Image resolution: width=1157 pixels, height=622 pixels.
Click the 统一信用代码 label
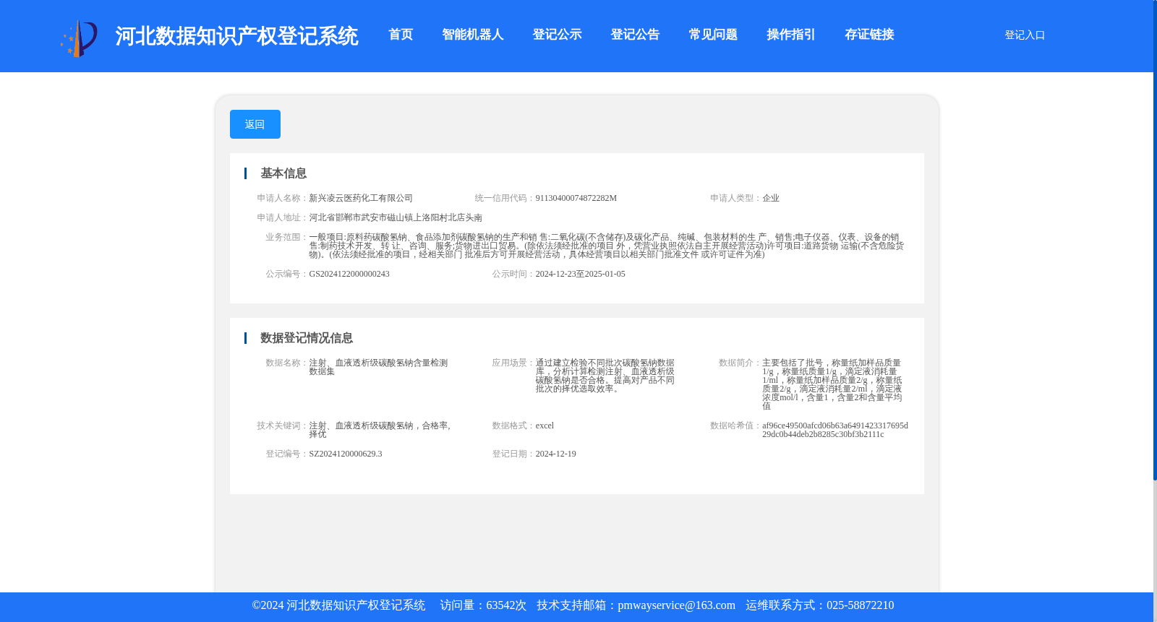pyautogui.click(x=505, y=198)
